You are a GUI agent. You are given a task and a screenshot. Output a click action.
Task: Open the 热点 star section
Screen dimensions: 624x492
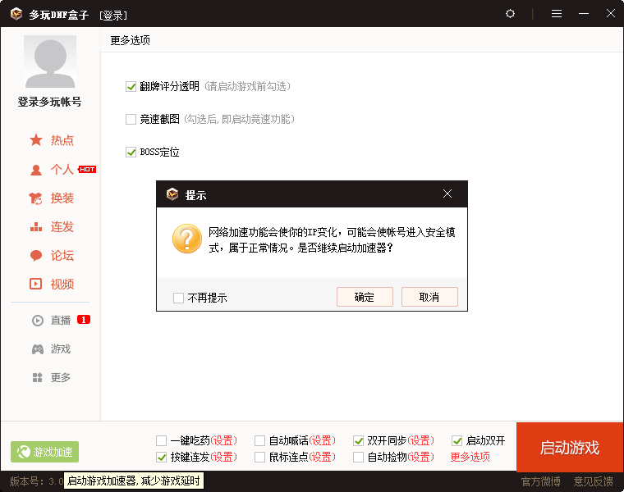click(62, 140)
